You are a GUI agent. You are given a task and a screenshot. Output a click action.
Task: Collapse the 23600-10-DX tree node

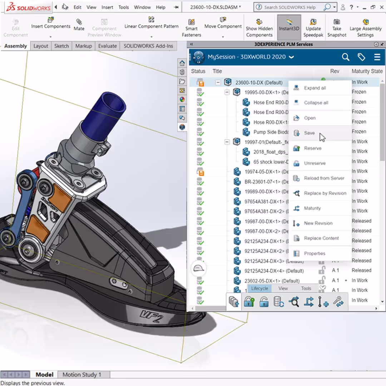point(218,82)
